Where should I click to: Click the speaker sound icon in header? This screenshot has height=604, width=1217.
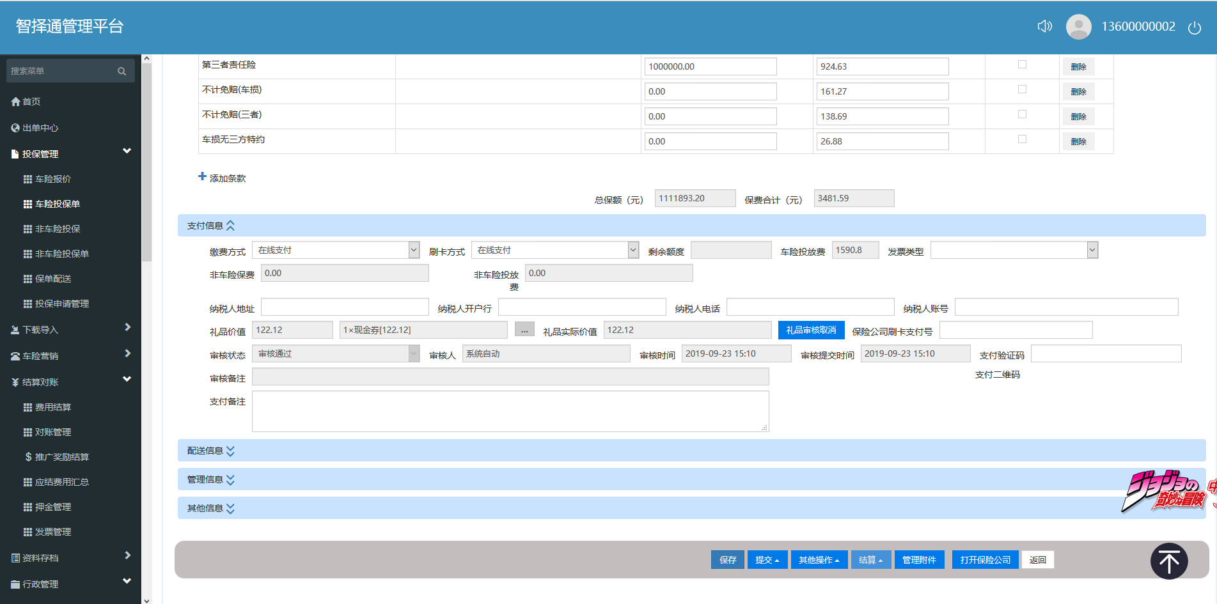coord(1044,26)
